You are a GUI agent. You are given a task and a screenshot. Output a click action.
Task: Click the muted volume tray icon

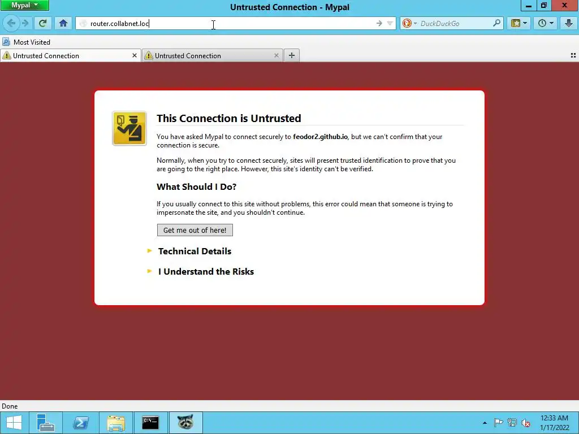tap(526, 423)
